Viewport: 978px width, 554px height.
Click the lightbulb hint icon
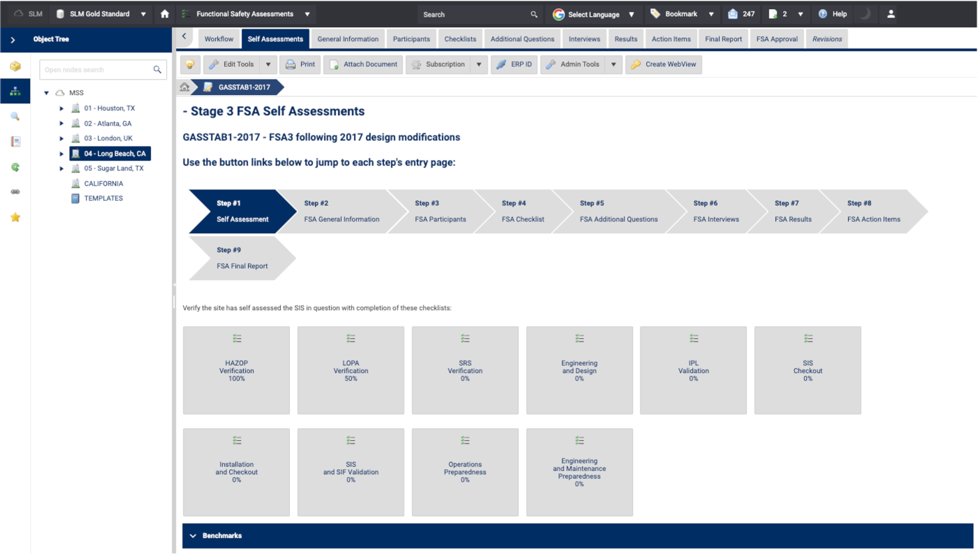(x=190, y=64)
